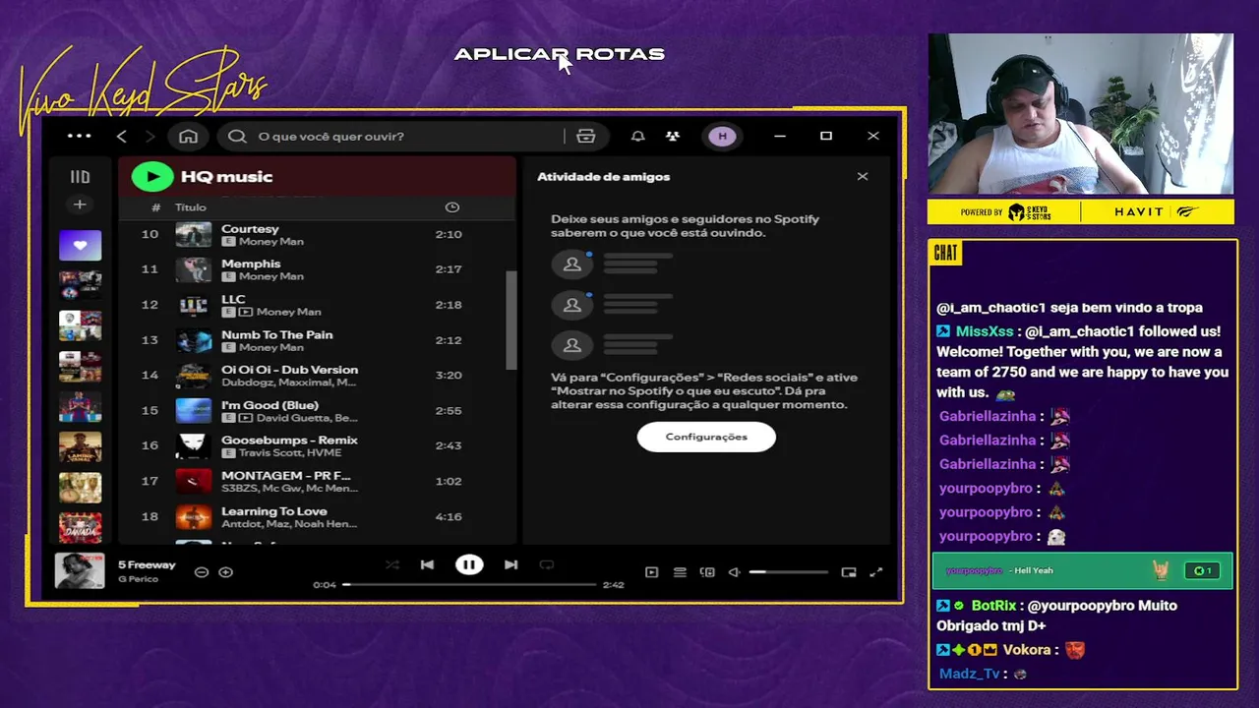Image resolution: width=1259 pixels, height=708 pixels.
Task: Click username 'MissXss' in chat
Action: [x=985, y=331]
